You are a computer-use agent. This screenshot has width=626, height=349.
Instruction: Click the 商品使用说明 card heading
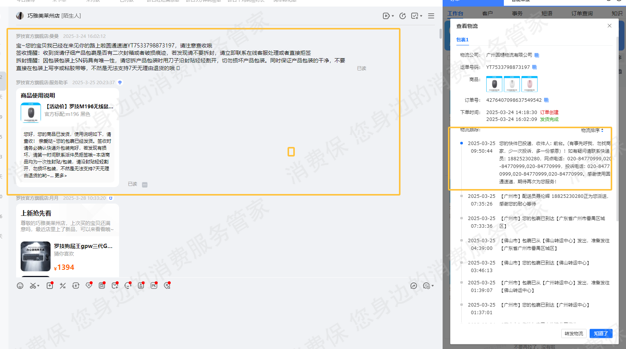pyautogui.click(x=38, y=96)
